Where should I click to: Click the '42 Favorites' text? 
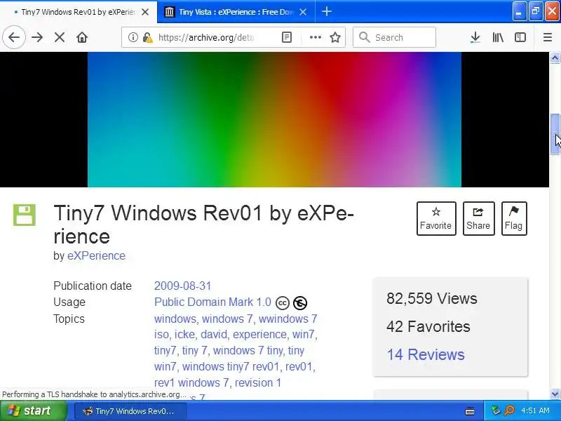tap(428, 326)
